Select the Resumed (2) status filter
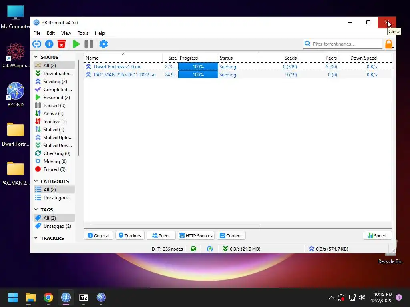410x307 pixels. pyautogui.click(x=54, y=98)
